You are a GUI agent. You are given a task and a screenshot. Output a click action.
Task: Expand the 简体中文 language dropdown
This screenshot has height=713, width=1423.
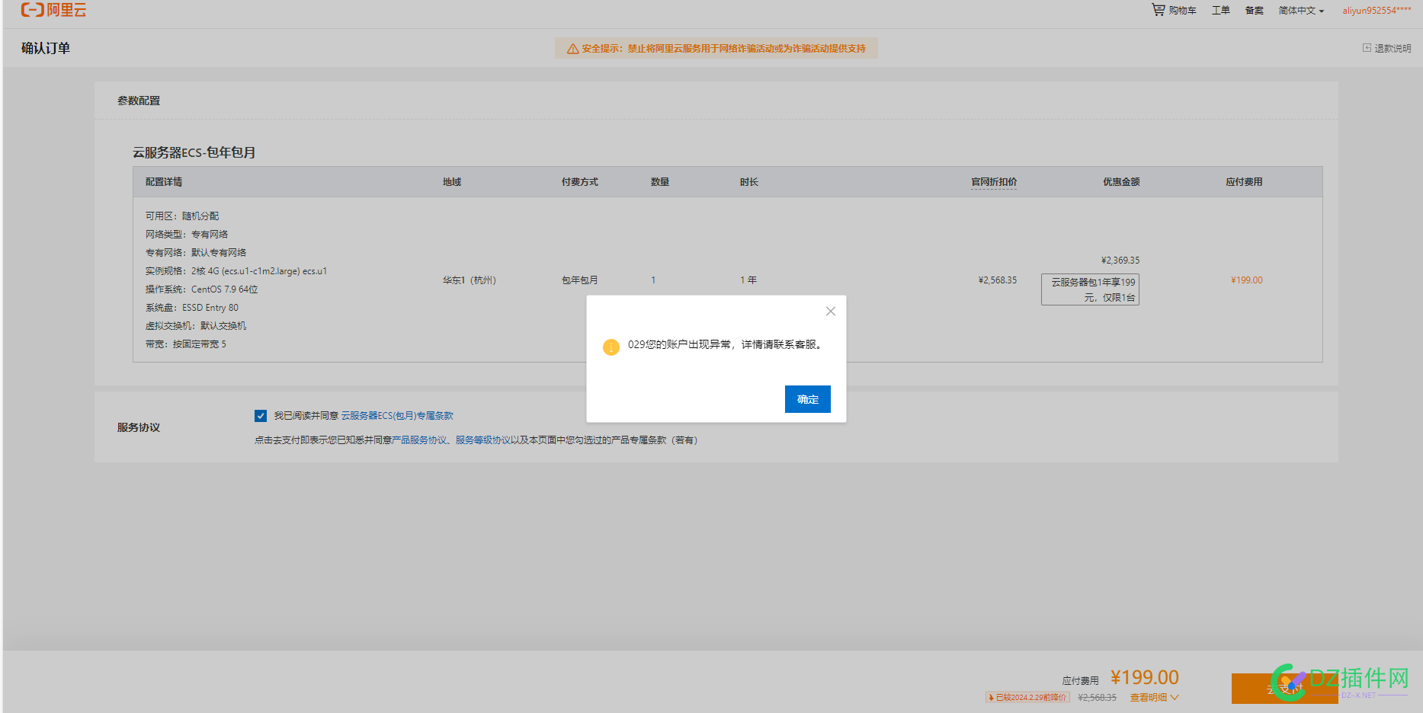coord(1301,11)
